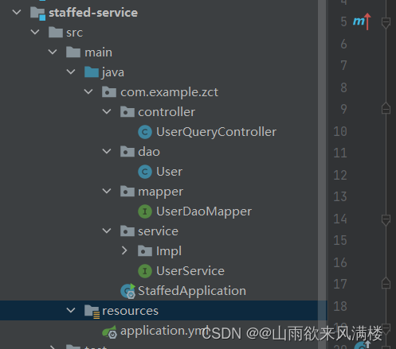This screenshot has height=349, width=396.
Task: Click the blue java source root icon
Action: point(92,72)
